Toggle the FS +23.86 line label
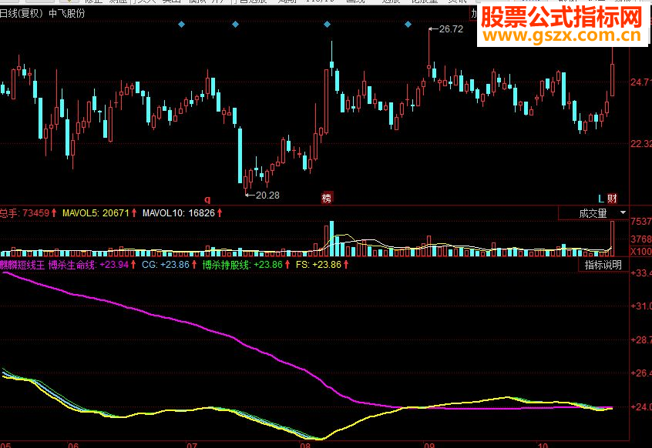 point(318,264)
